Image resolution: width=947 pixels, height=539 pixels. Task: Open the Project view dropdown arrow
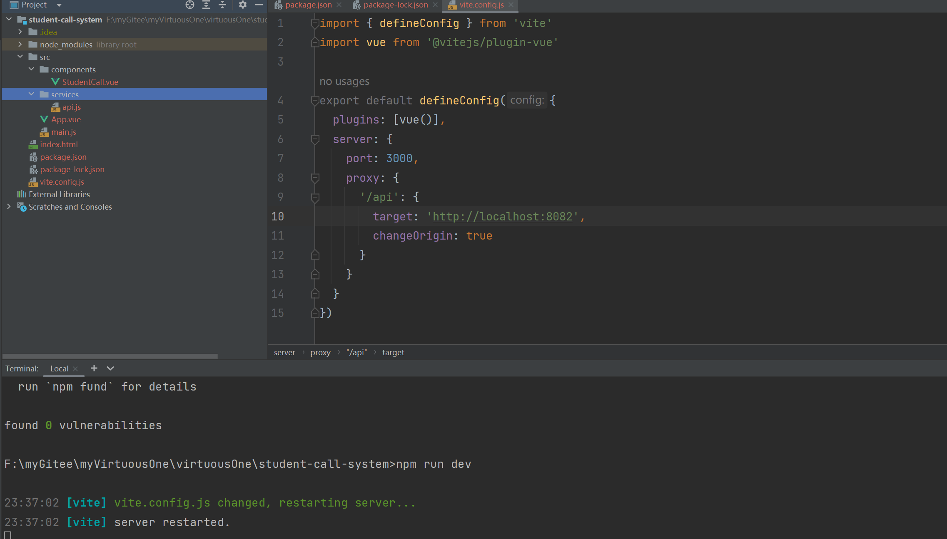click(x=59, y=5)
